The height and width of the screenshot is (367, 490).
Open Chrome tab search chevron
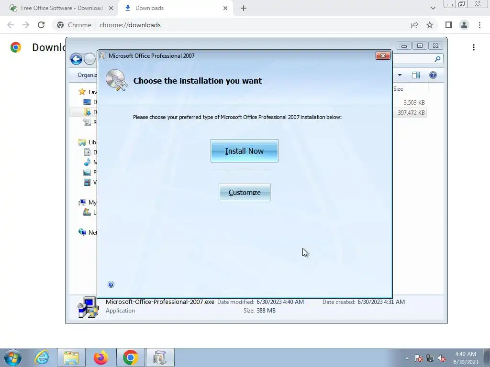pos(433,8)
